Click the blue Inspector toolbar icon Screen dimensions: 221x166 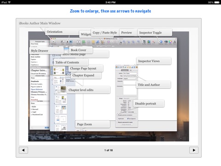pos(161,41)
